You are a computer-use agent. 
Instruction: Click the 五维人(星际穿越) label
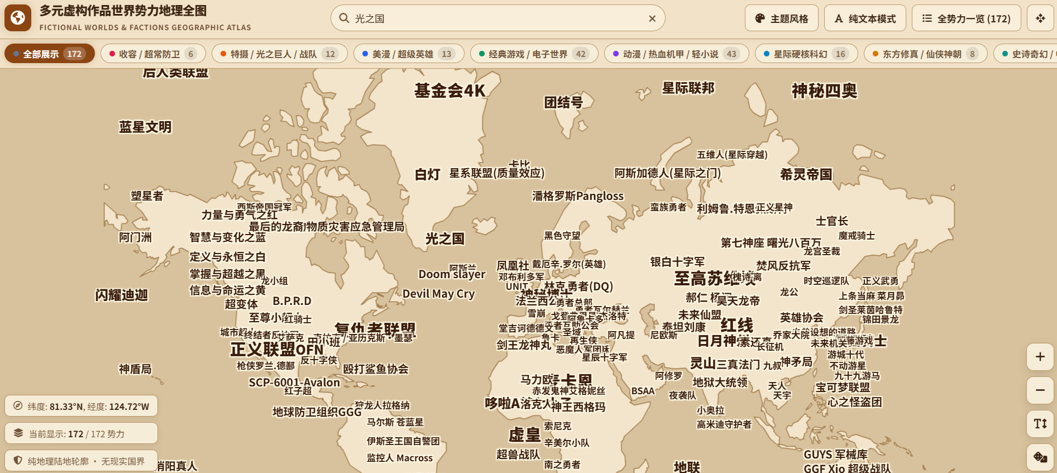(x=732, y=155)
